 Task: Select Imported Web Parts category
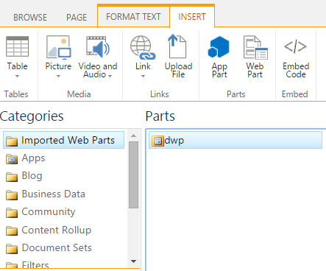[x=64, y=140]
